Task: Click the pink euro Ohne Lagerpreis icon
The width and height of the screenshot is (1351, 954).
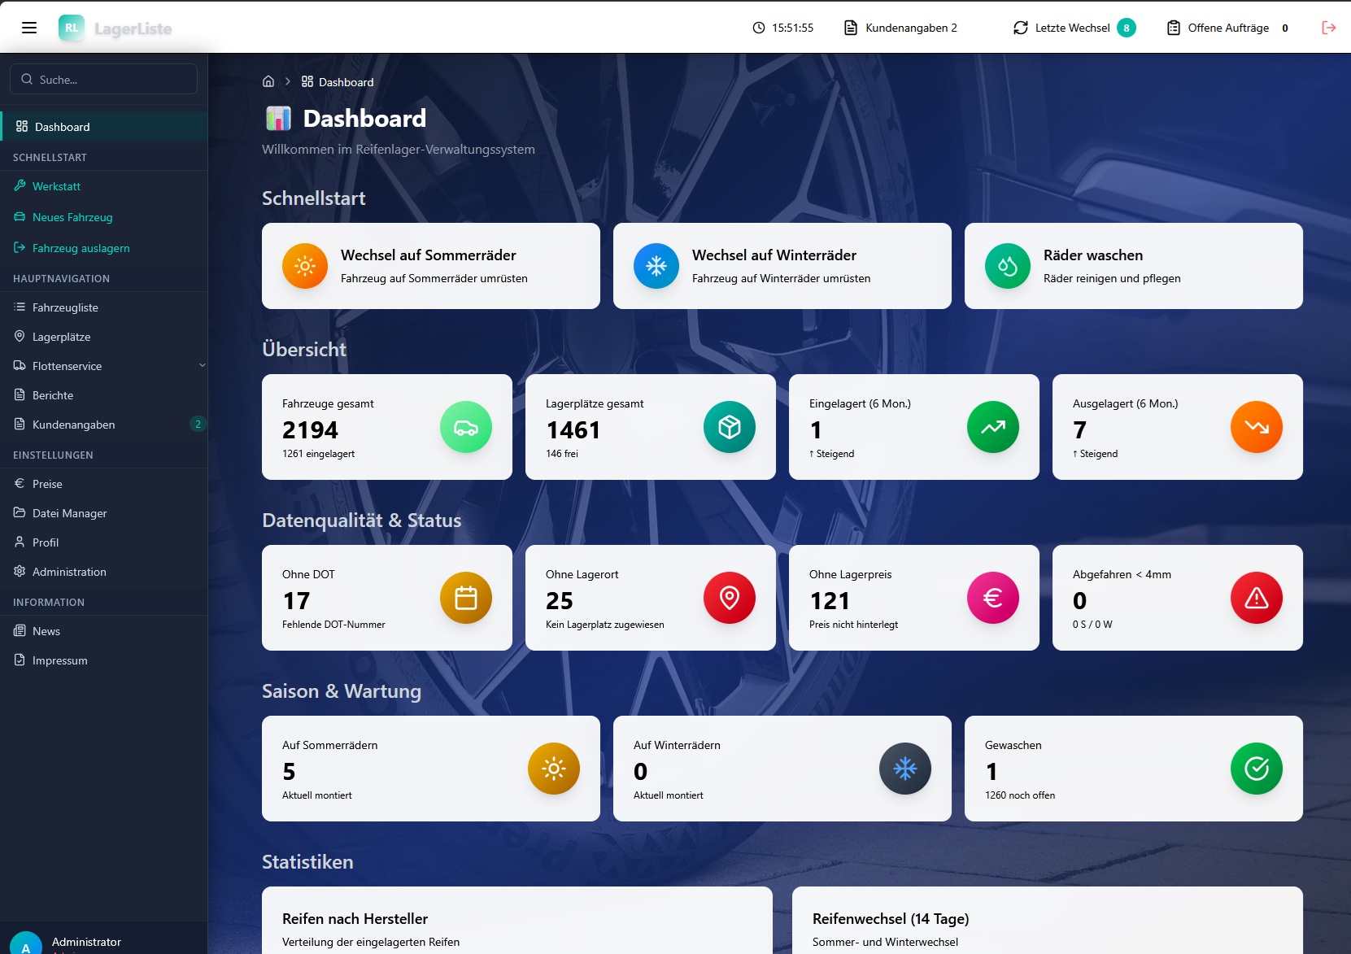Action: [x=993, y=598]
